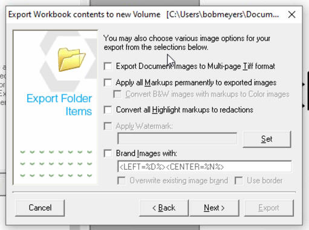Close the Export Workbook dialog
The width and height of the screenshot is (309, 230).
(291, 14)
